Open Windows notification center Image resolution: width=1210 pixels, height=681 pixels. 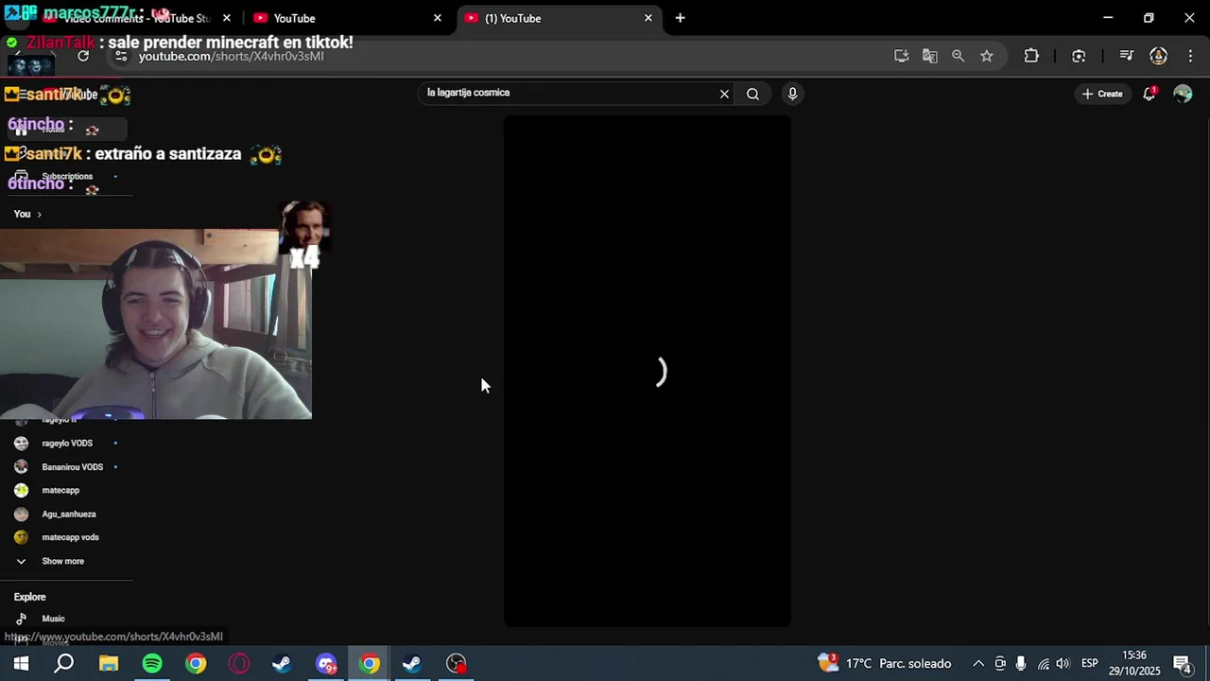pyautogui.click(x=1183, y=663)
